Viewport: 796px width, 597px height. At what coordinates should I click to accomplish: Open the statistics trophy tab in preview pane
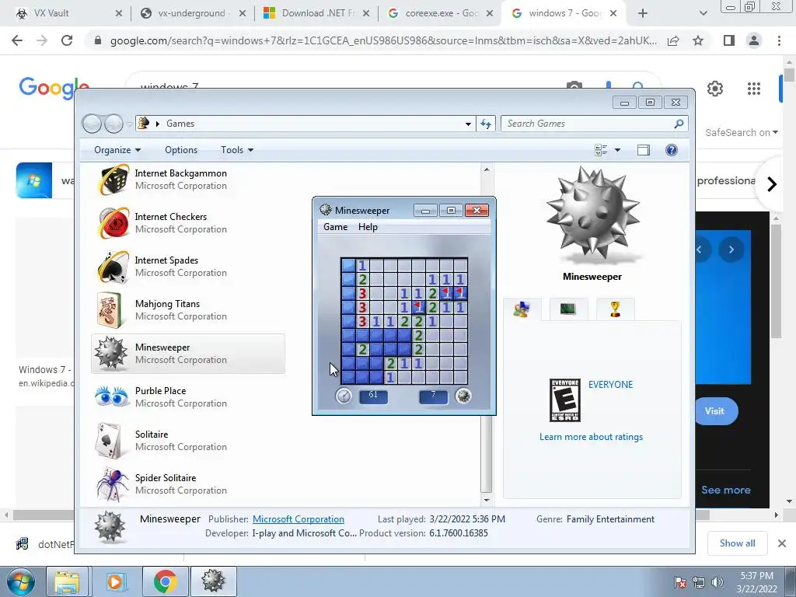click(615, 309)
